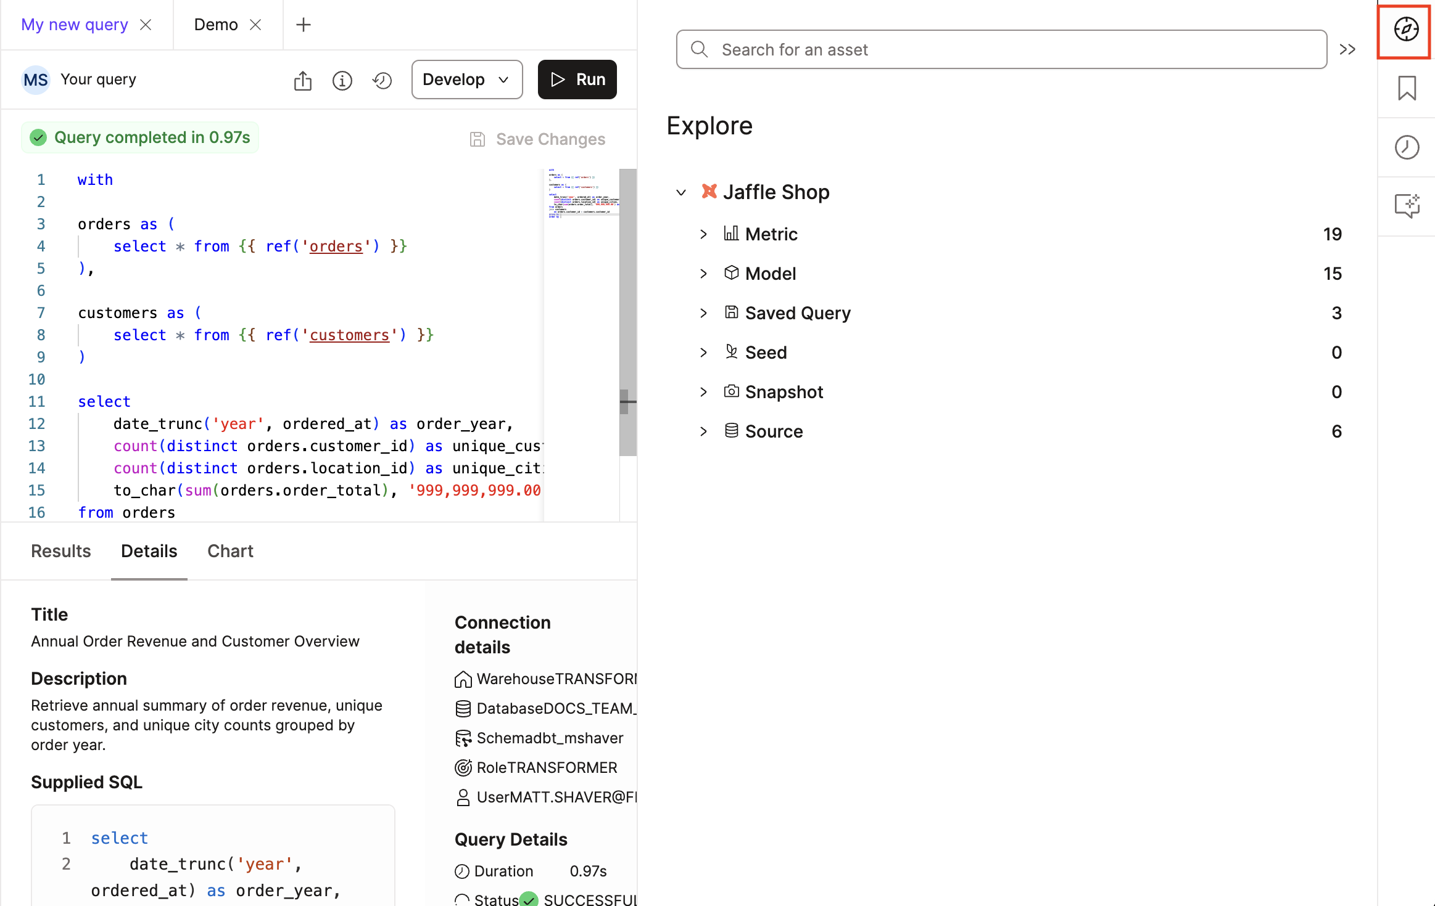The height and width of the screenshot is (906, 1435).
Task: Click the Source database icon
Action: point(731,431)
